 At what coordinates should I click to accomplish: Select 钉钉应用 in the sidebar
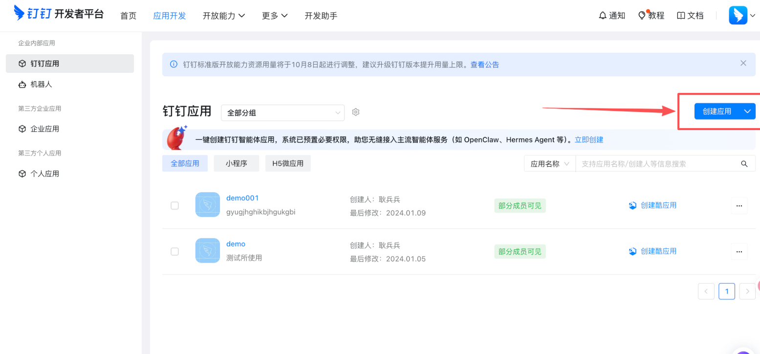(x=70, y=64)
